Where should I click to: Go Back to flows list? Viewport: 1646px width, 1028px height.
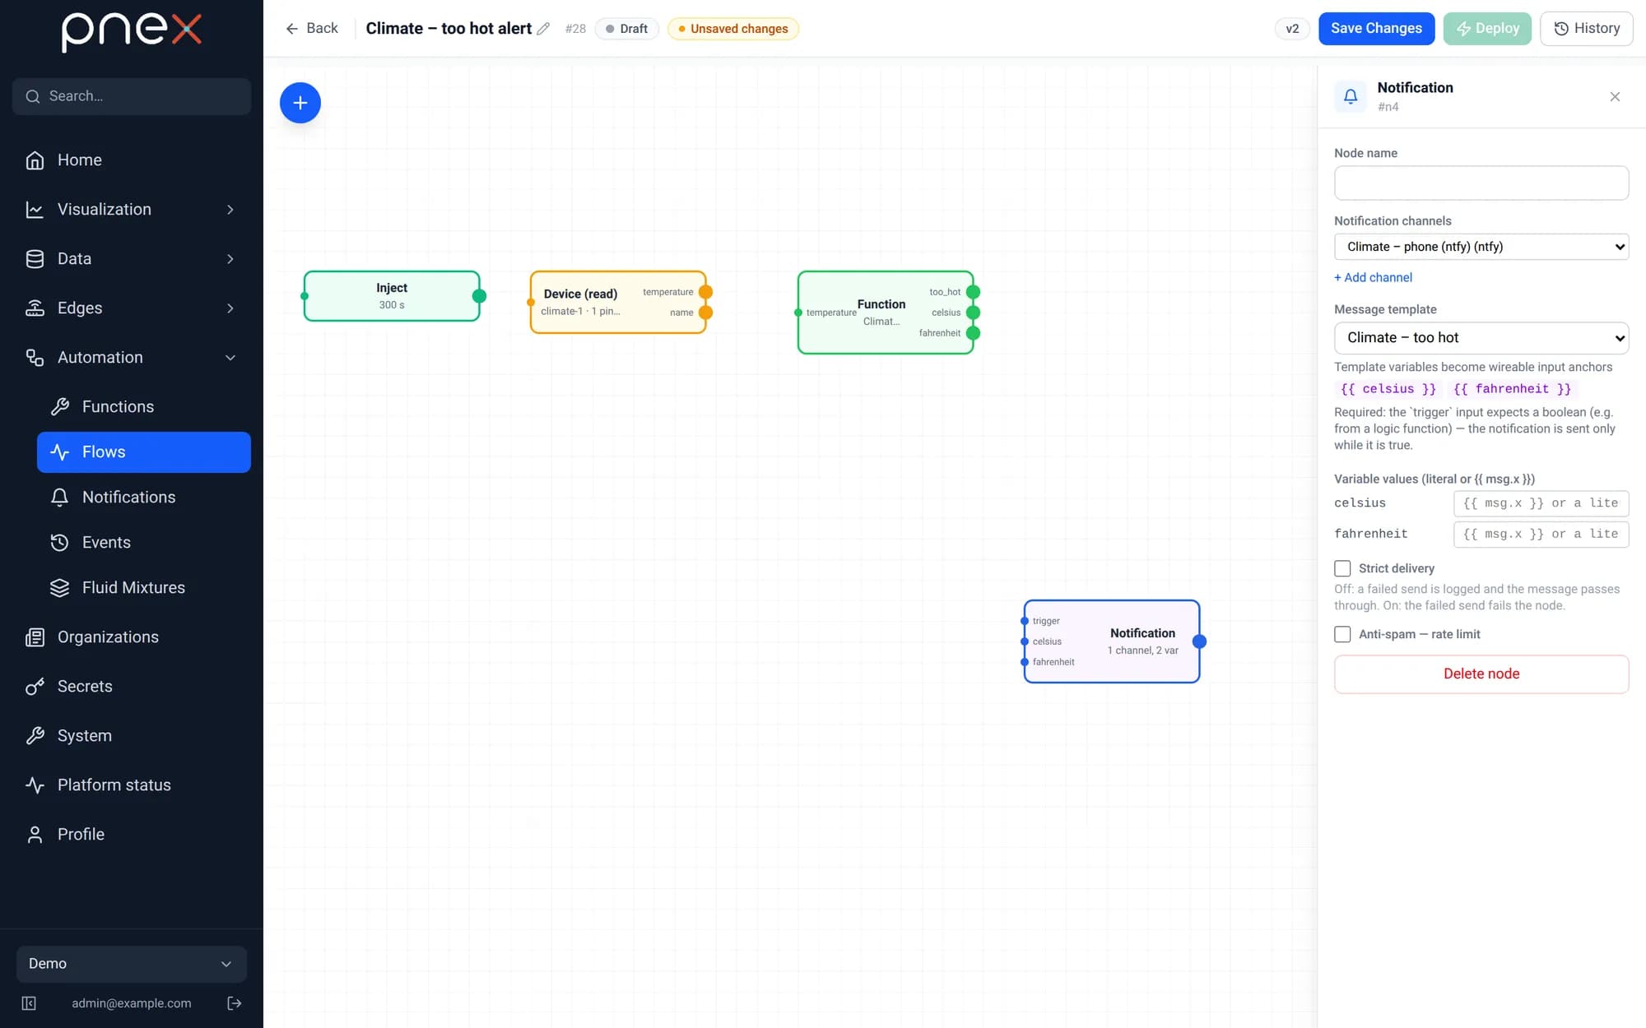pyautogui.click(x=311, y=29)
